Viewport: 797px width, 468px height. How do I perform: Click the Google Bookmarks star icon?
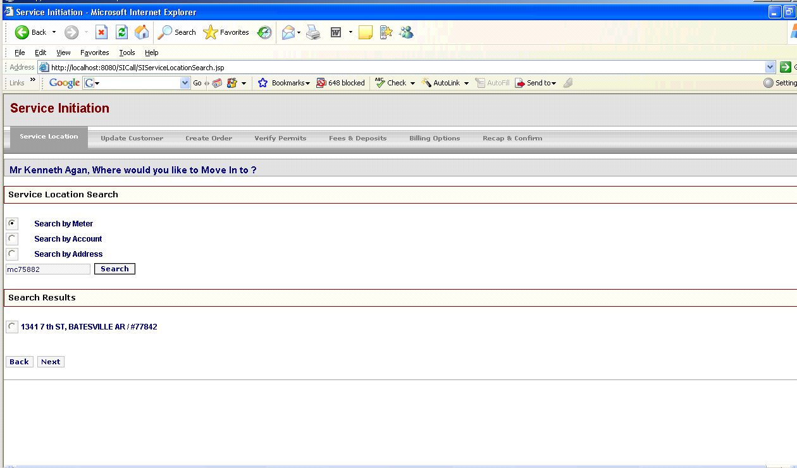[x=263, y=82]
